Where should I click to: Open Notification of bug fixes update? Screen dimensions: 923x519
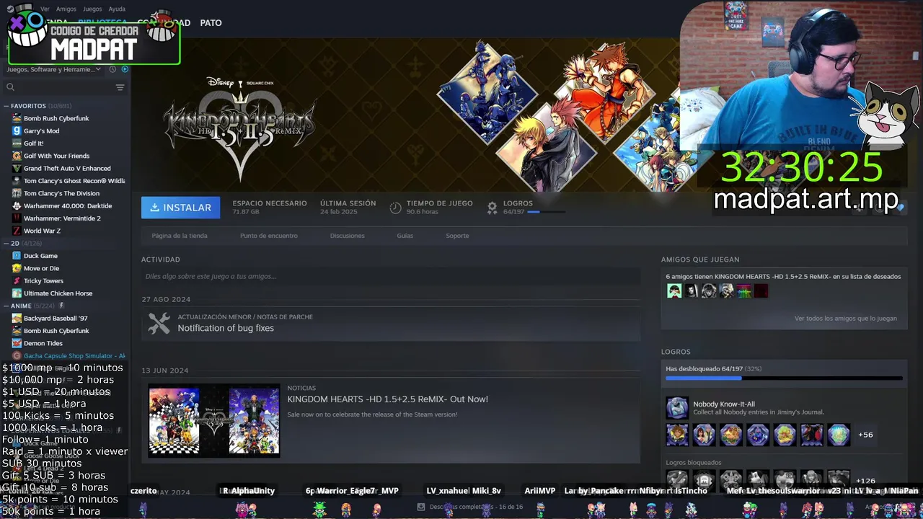(226, 328)
